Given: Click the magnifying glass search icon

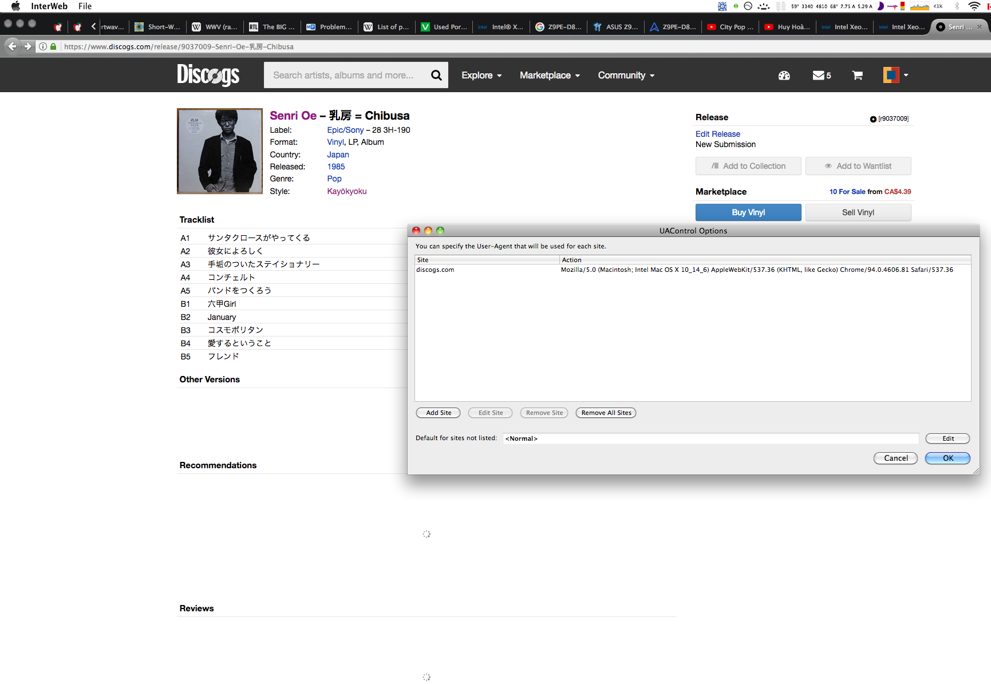Looking at the screenshot, I should click(436, 75).
